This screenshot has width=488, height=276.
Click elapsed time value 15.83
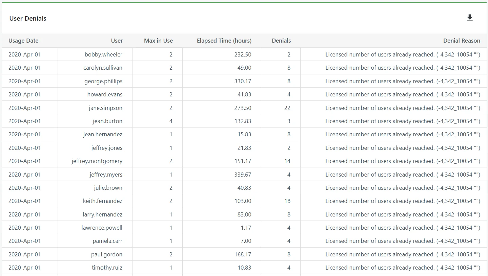coord(244,134)
